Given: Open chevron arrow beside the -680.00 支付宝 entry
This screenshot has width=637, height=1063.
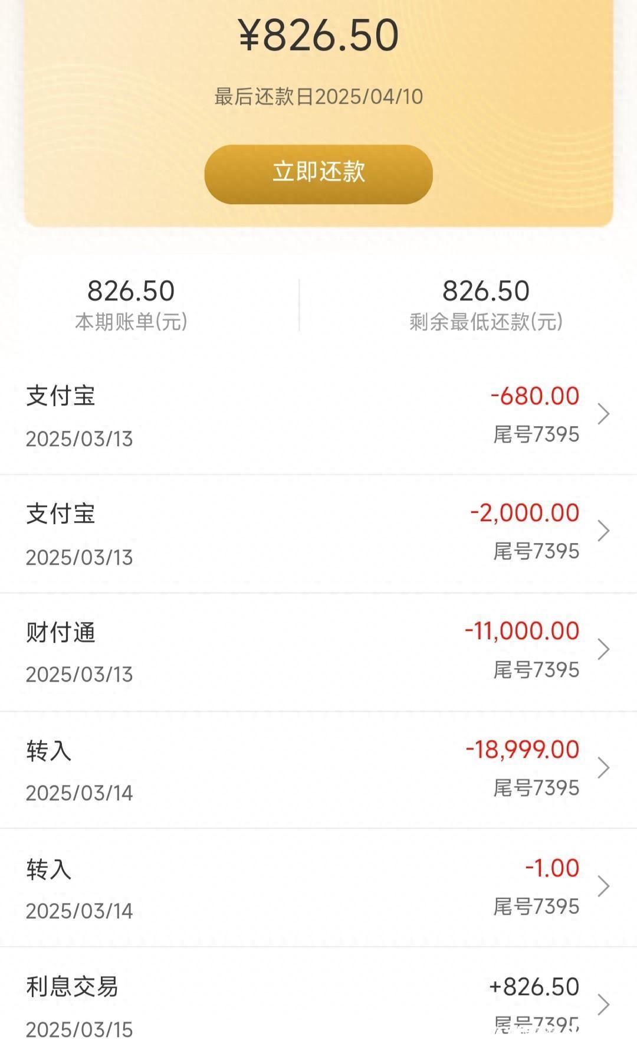Looking at the screenshot, I should pos(603,414).
